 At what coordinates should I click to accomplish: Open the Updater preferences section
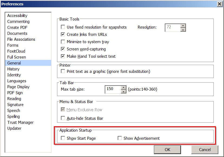point(14,128)
